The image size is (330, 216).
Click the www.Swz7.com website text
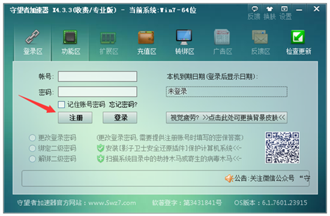pyautogui.click(x=112, y=203)
